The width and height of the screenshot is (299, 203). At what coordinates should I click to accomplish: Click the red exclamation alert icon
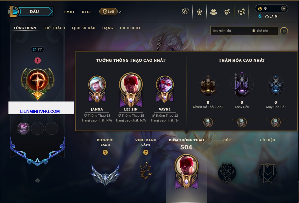click(x=38, y=60)
